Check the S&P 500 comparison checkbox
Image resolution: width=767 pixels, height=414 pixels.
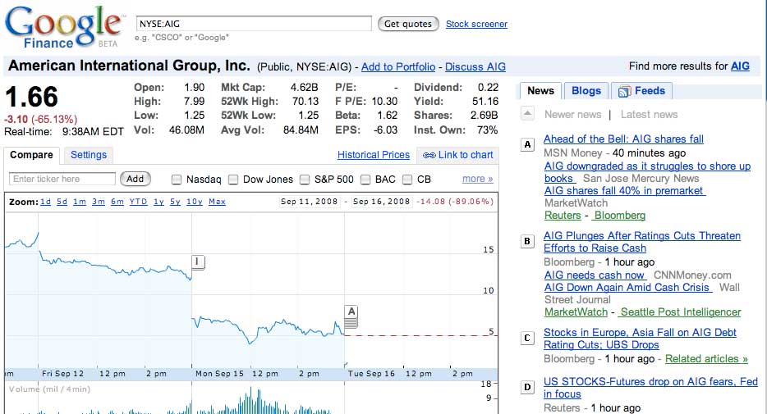coord(305,180)
